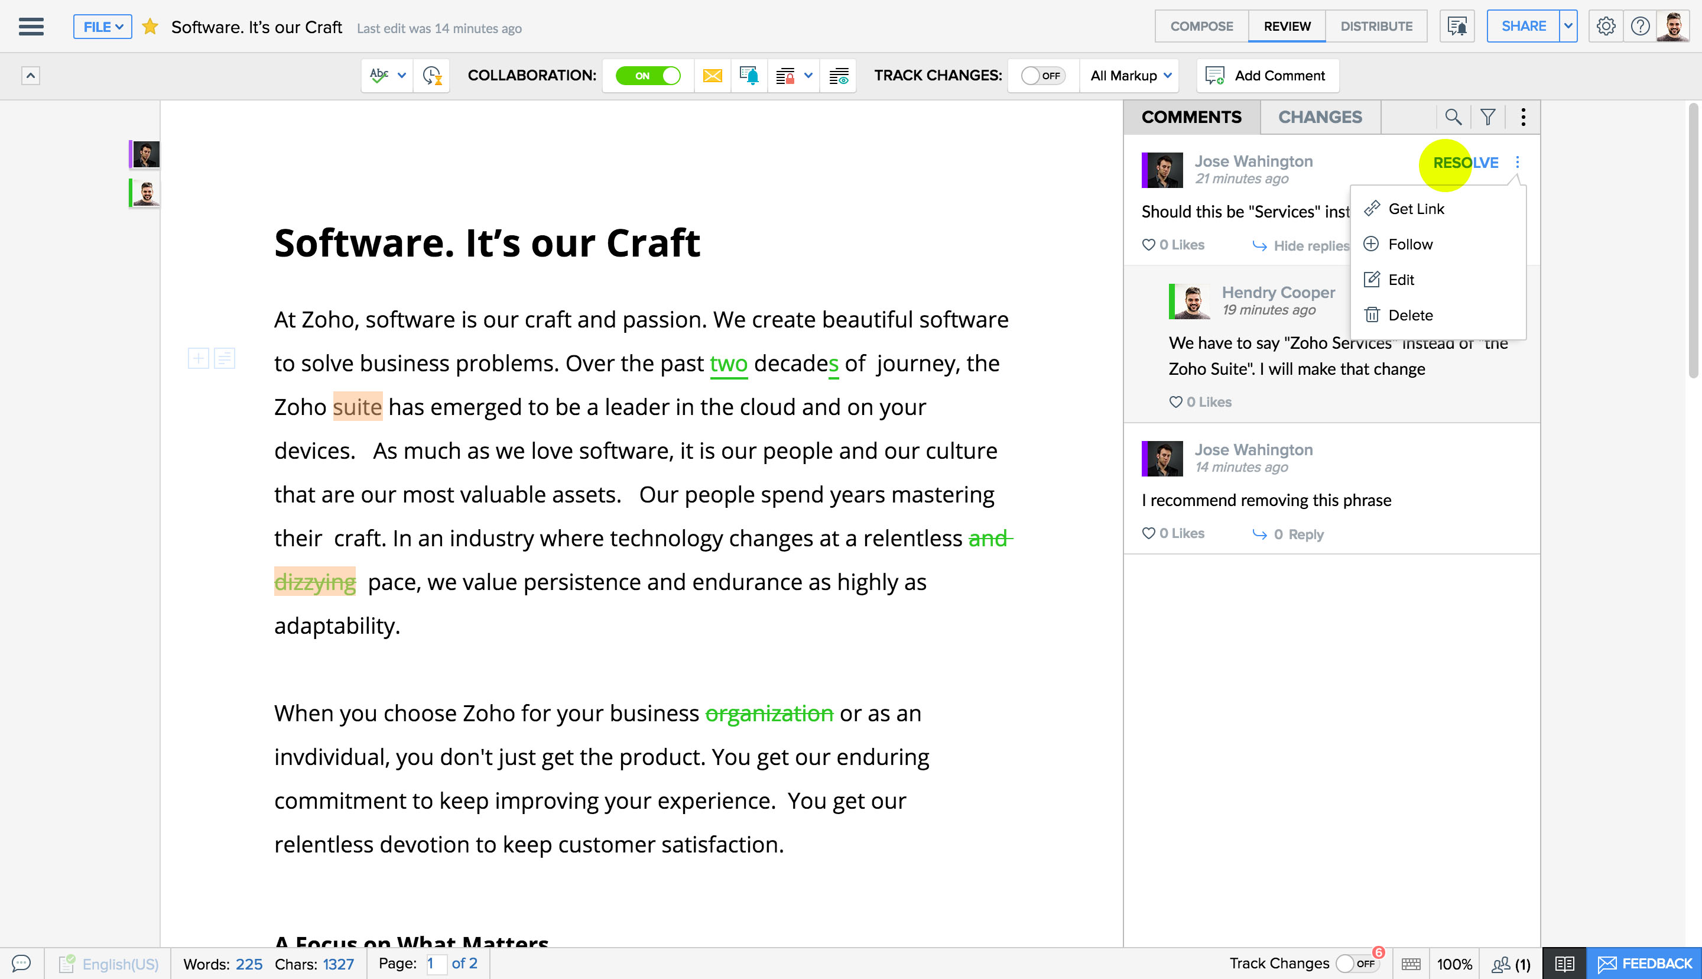Click the help question mark icon
Screen dimensions: 1702x979
tap(1639, 26)
